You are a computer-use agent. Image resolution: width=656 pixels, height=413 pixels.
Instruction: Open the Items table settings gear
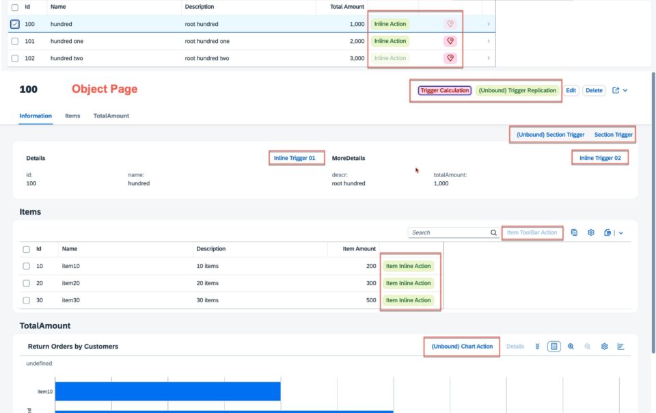pyautogui.click(x=590, y=232)
